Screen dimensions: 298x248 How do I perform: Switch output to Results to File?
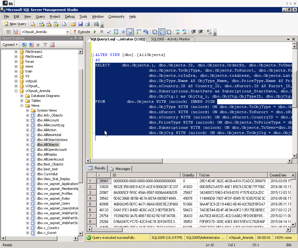(x=169, y=31)
